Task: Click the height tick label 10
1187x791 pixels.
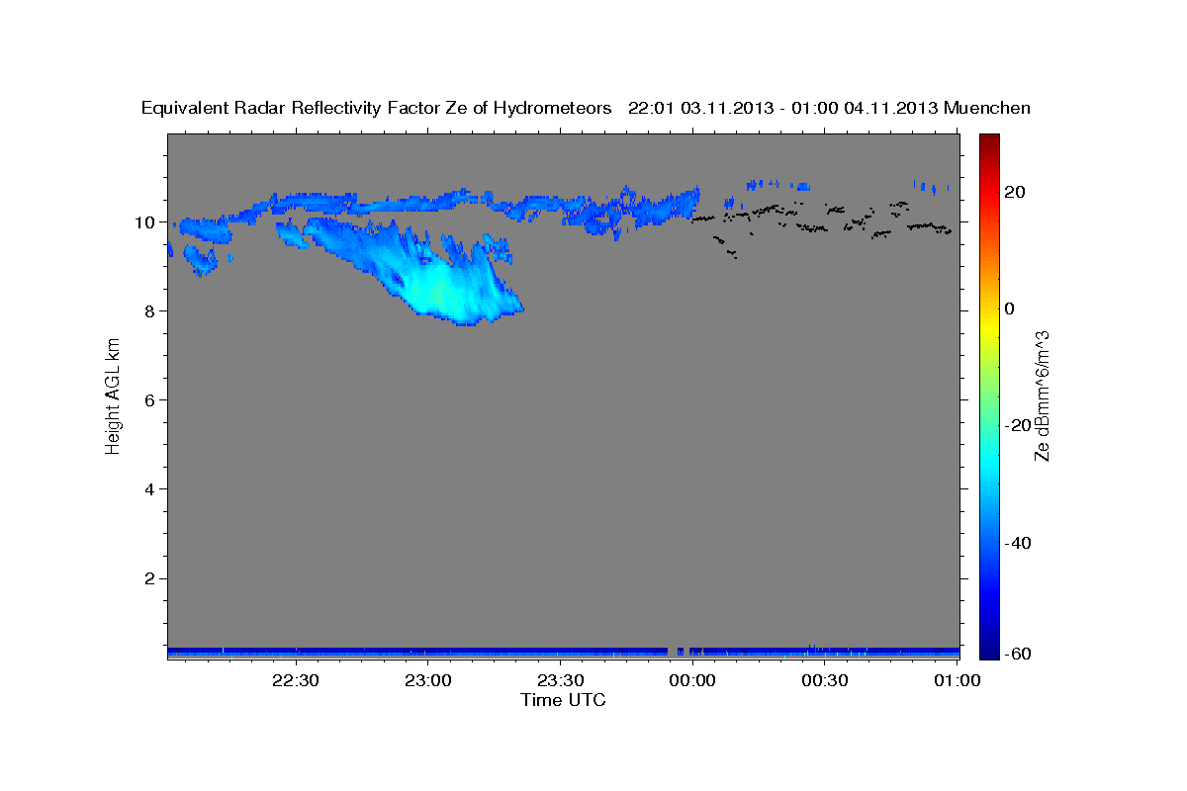Action: coord(146,221)
